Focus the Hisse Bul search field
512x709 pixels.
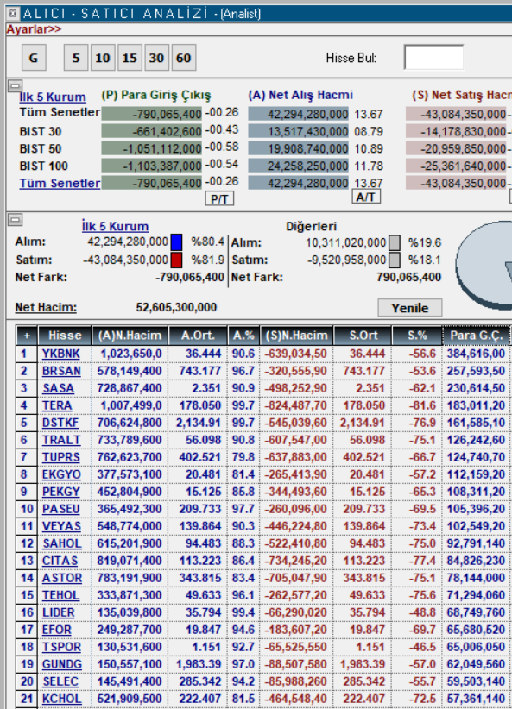click(x=433, y=57)
